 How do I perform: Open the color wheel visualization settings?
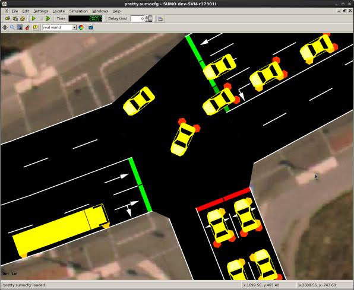tap(81, 27)
